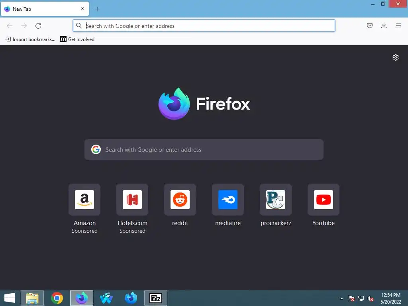Viewport: 408px width, 306px height.
Task: Click Import bookmarks toolbar item
Action: pyautogui.click(x=30, y=39)
